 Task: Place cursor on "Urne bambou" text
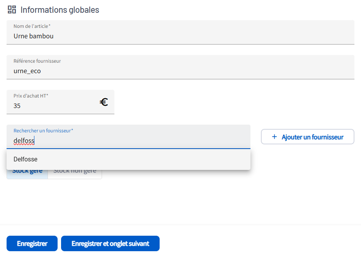[x=34, y=36]
